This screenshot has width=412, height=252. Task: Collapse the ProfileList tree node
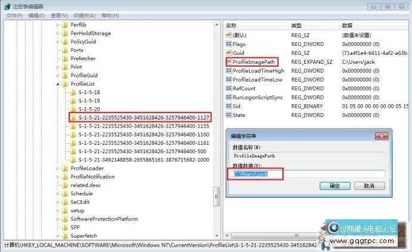tap(58, 84)
